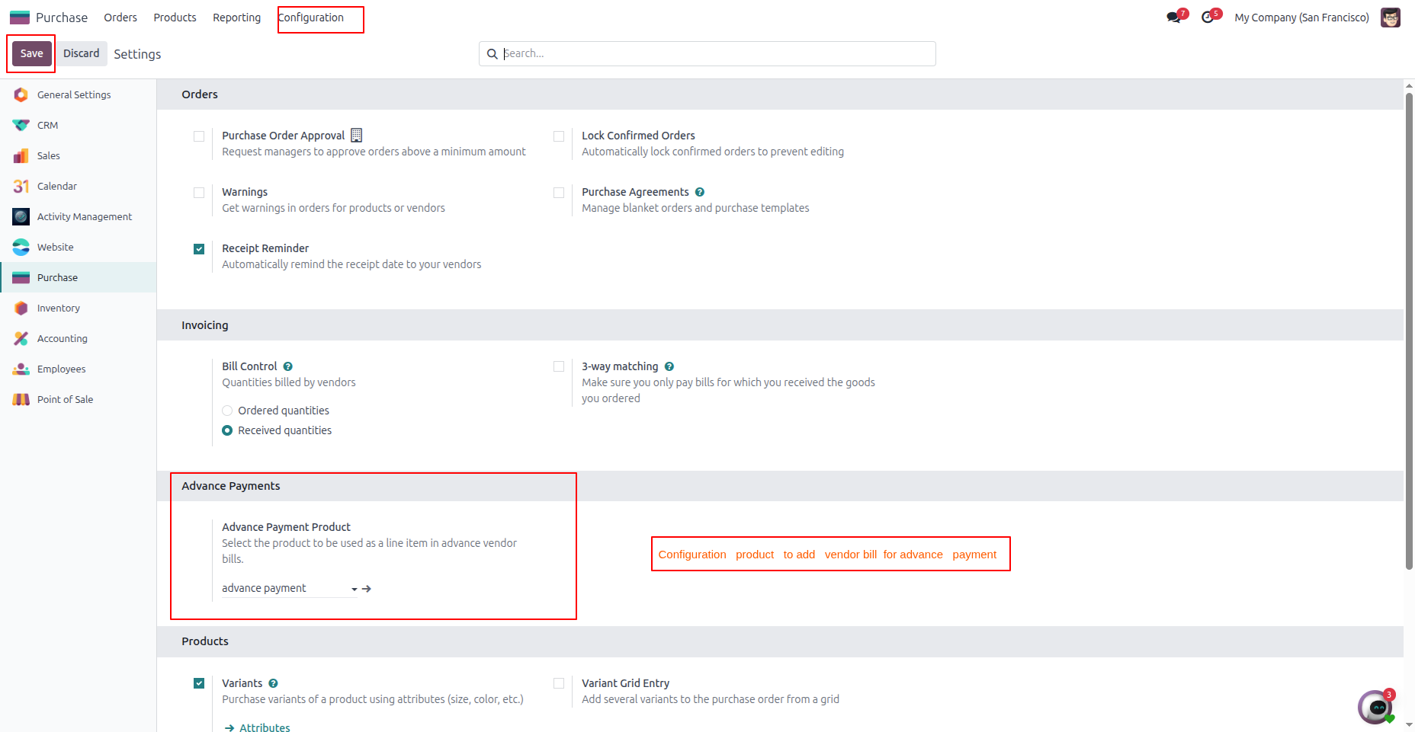Image resolution: width=1415 pixels, height=732 pixels.
Task: Click the Accounting sidebar icon
Action: point(21,338)
